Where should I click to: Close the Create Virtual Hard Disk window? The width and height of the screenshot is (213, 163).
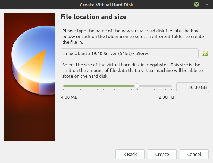[x=196, y=4]
